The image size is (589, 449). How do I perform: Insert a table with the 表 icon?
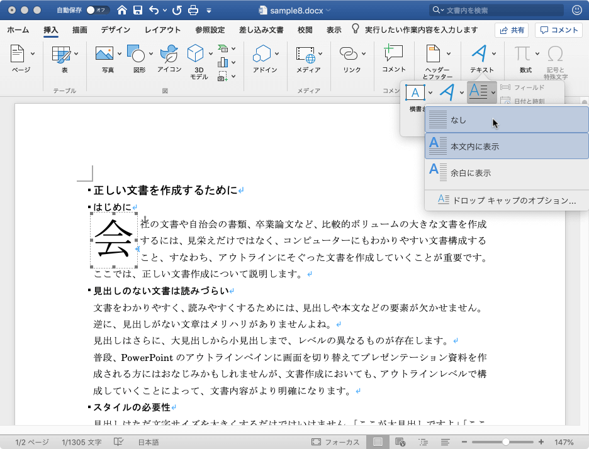[x=61, y=55]
